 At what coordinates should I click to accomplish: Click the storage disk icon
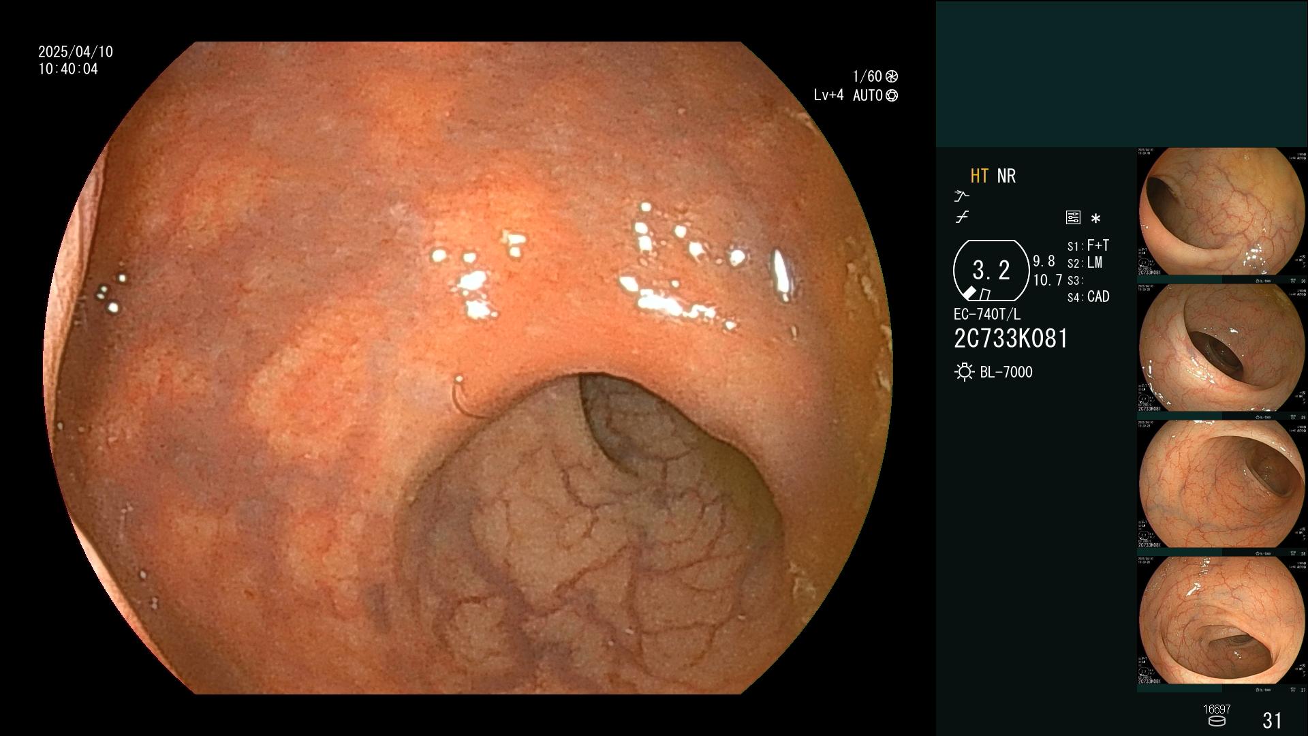(1217, 721)
